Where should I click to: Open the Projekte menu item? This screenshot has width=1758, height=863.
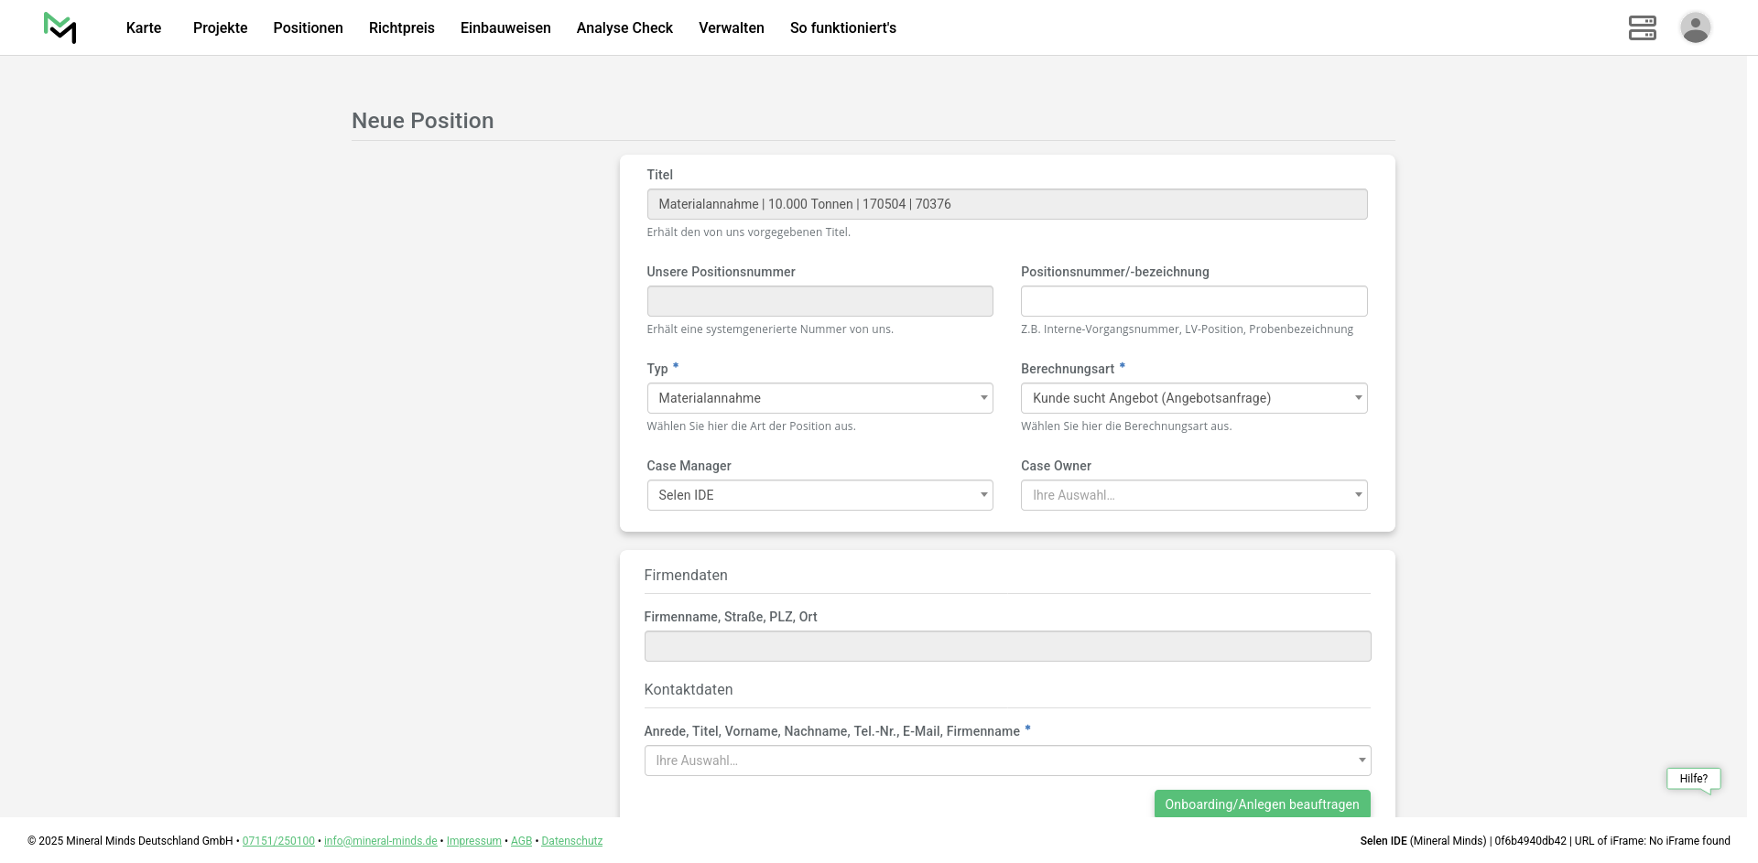point(220,28)
